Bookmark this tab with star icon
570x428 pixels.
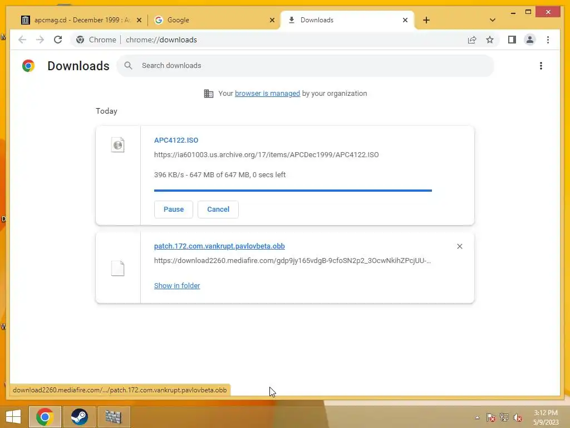490,40
